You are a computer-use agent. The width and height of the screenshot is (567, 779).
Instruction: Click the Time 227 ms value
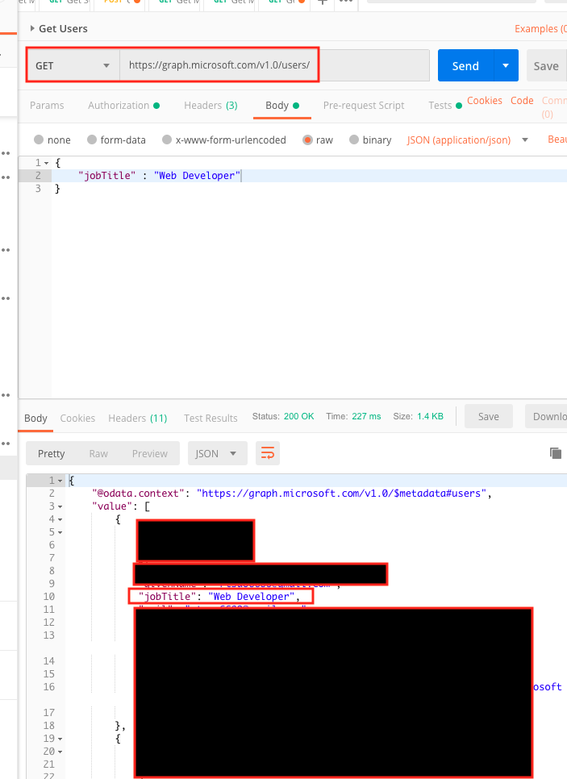(366, 416)
